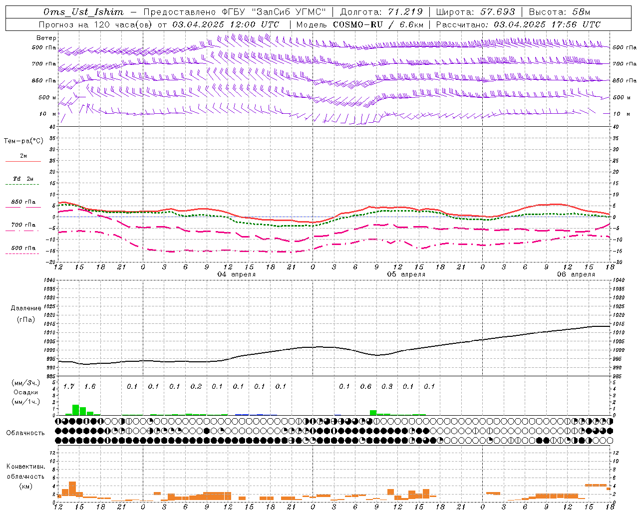Click the 0.6 precipitation amount
The height and width of the screenshot is (511, 639).
366,387
